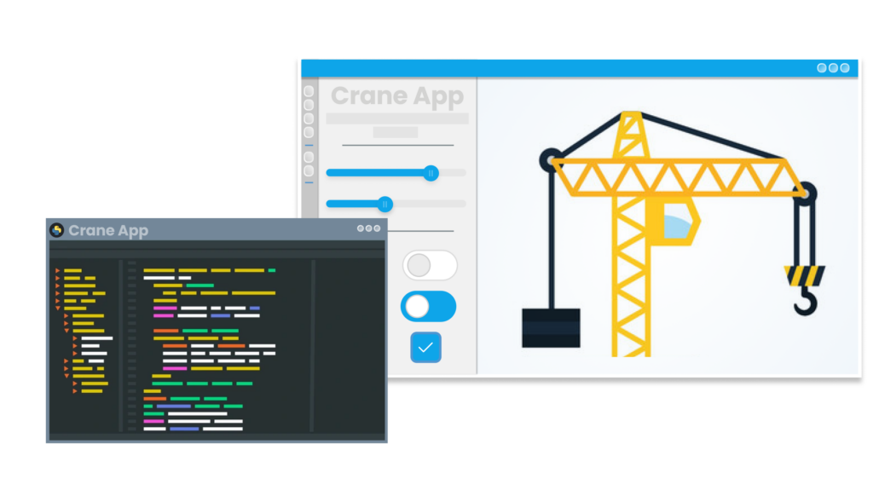
Task: Expand the first item in the file tree
Action: click(x=58, y=271)
